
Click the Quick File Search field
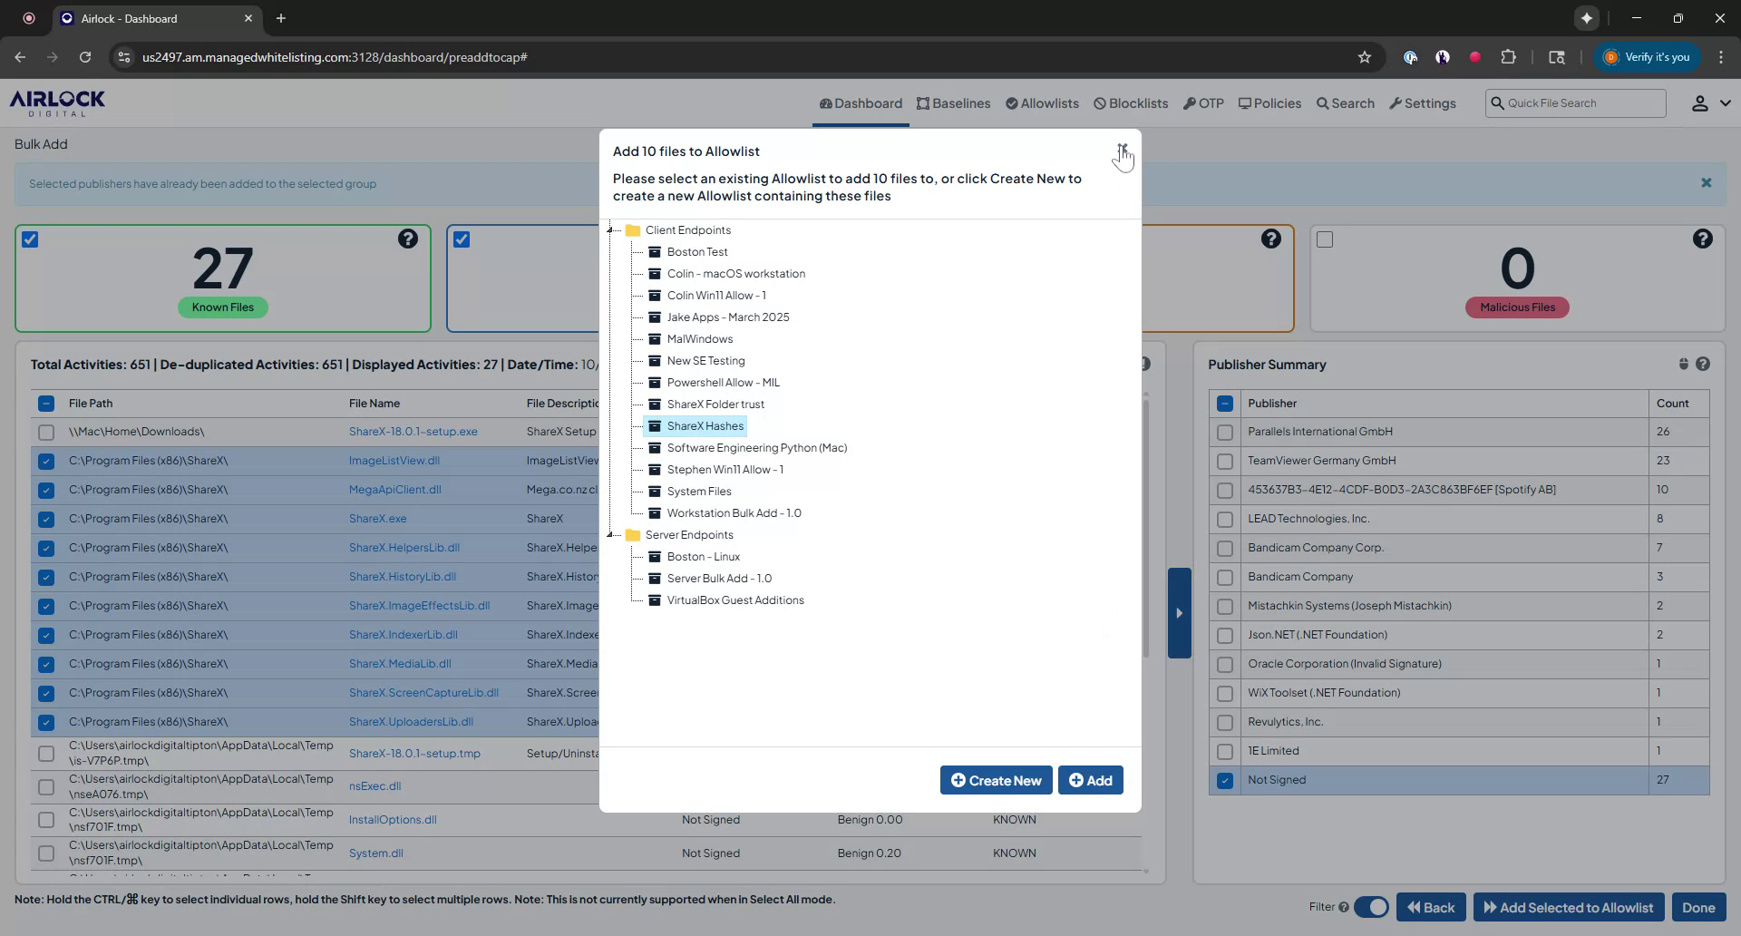click(1582, 103)
